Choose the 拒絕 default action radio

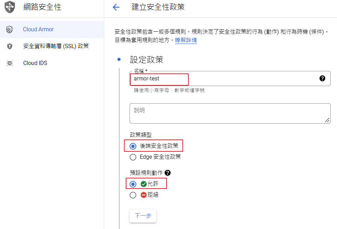pyautogui.click(x=133, y=195)
